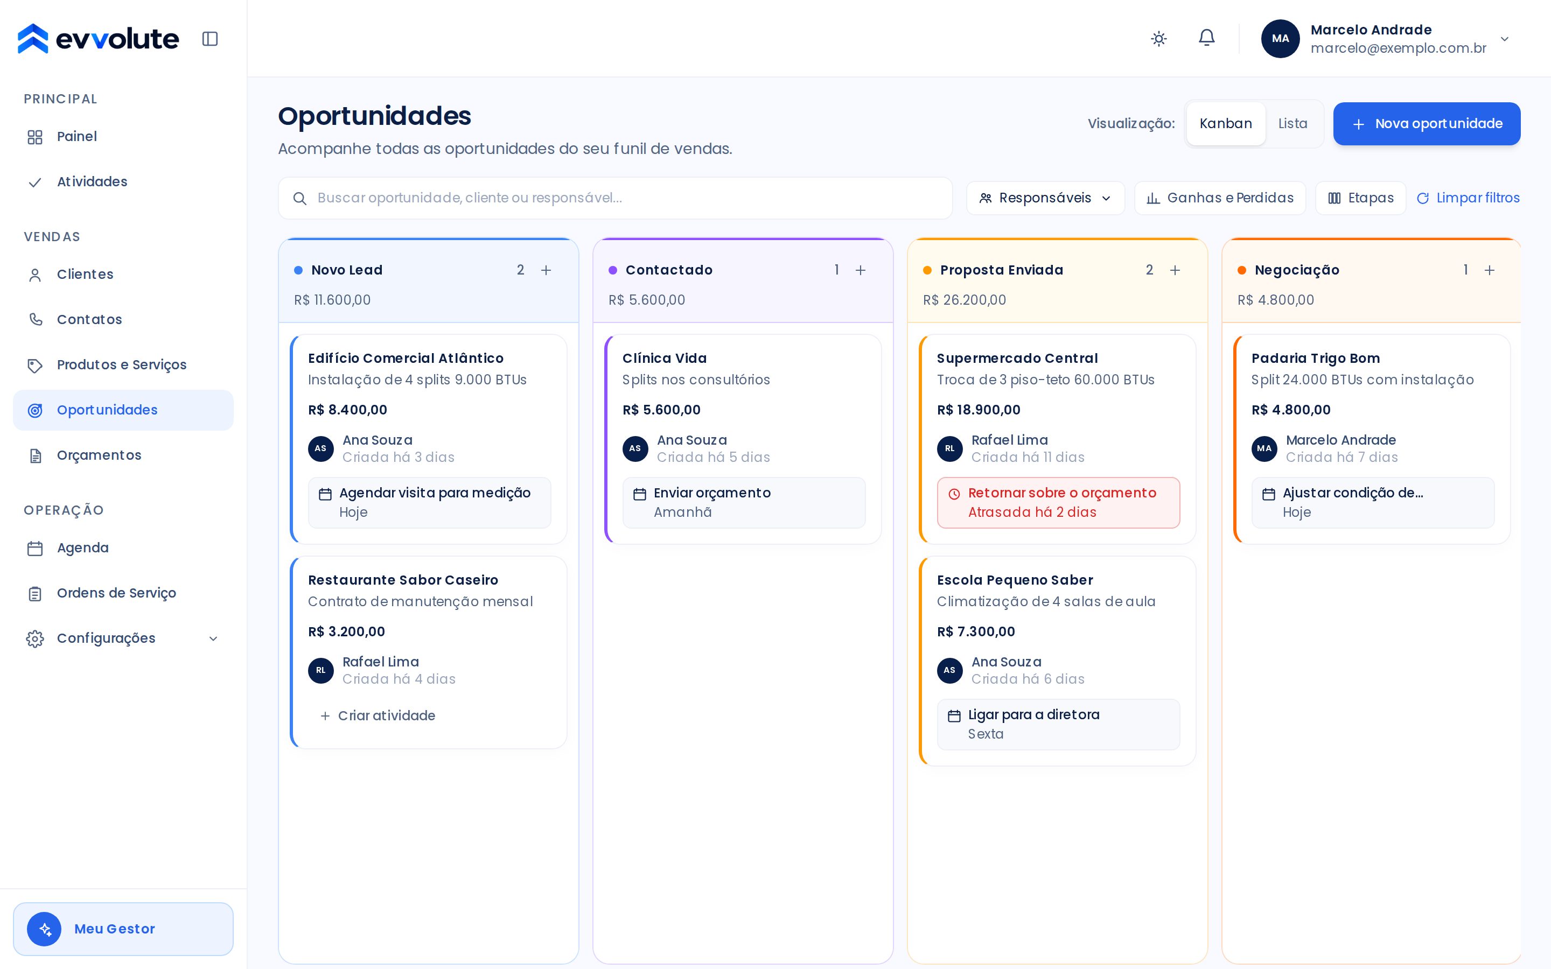1551x969 pixels.
Task: Open the Padaria Trigo Bom card title
Action: [x=1315, y=358]
